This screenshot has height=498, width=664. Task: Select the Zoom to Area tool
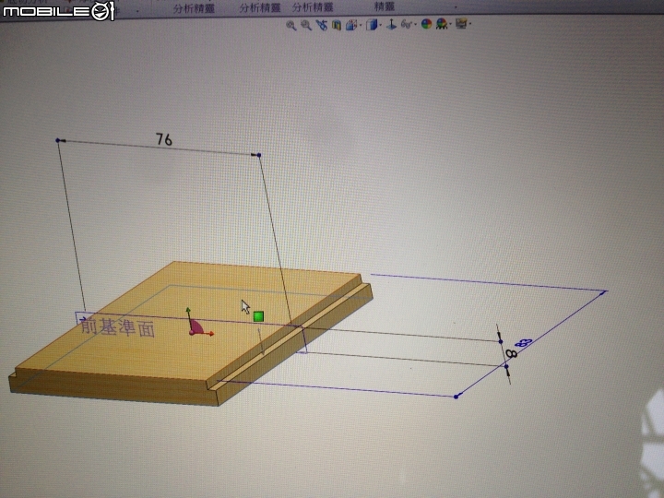click(306, 26)
